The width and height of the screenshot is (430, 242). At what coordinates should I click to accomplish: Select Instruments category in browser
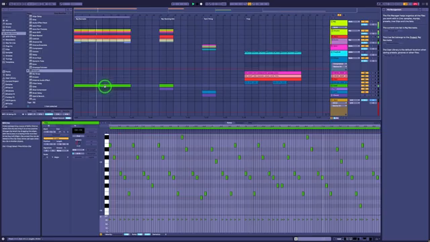pos(11,30)
